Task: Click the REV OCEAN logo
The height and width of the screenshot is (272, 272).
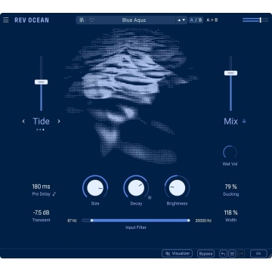Action: (x=32, y=20)
